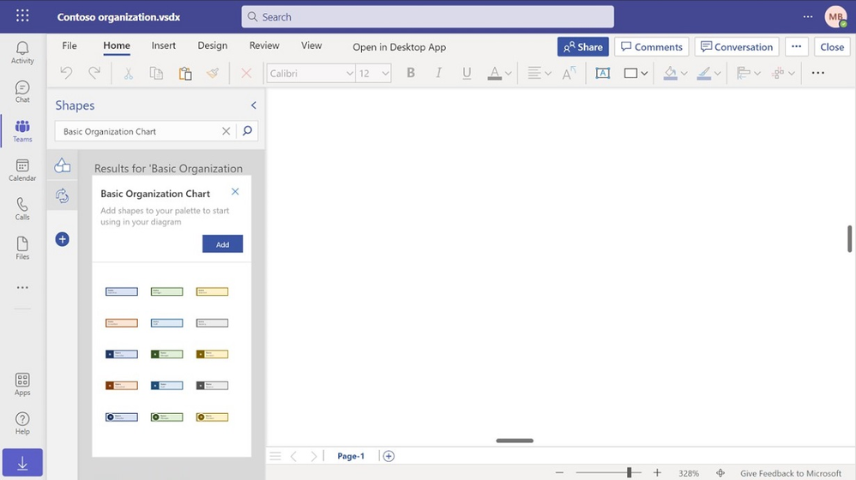This screenshot has height=480, width=856.
Task: Open Calendar in the Teams sidebar
Action: [22, 171]
